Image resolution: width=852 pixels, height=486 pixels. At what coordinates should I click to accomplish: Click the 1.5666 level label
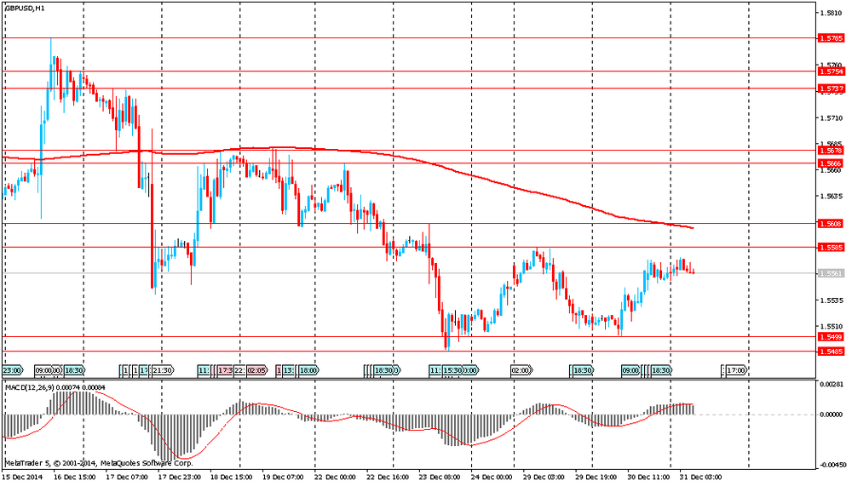coord(831,163)
